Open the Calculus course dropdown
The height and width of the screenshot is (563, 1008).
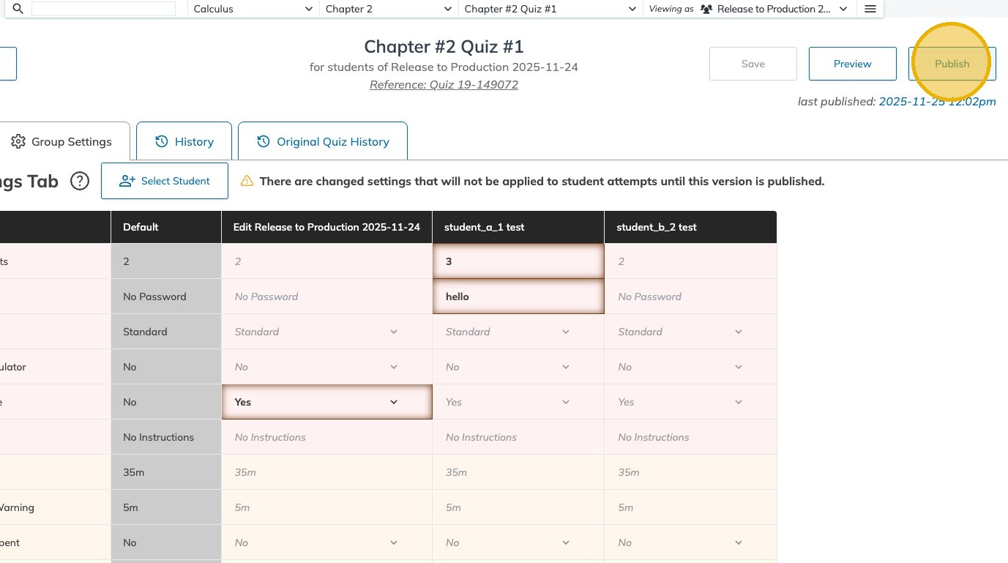[x=253, y=9]
